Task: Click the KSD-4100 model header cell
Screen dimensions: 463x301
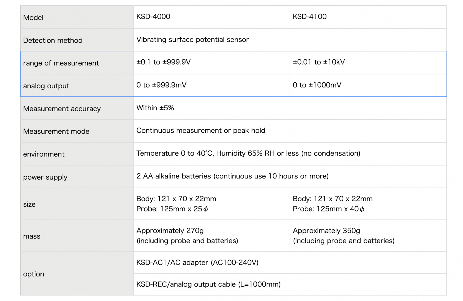Action: coord(368,17)
